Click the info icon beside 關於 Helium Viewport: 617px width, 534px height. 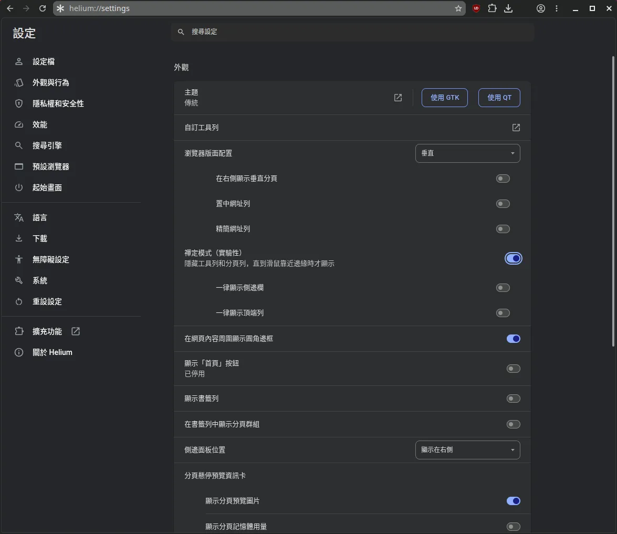[19, 352]
